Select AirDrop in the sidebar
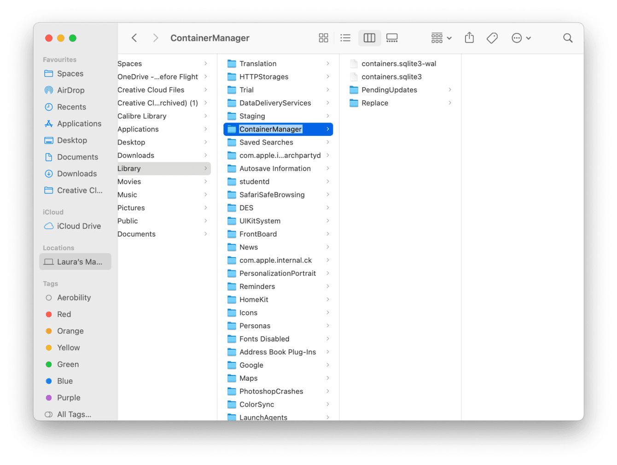This screenshot has width=617, height=465. tap(70, 90)
